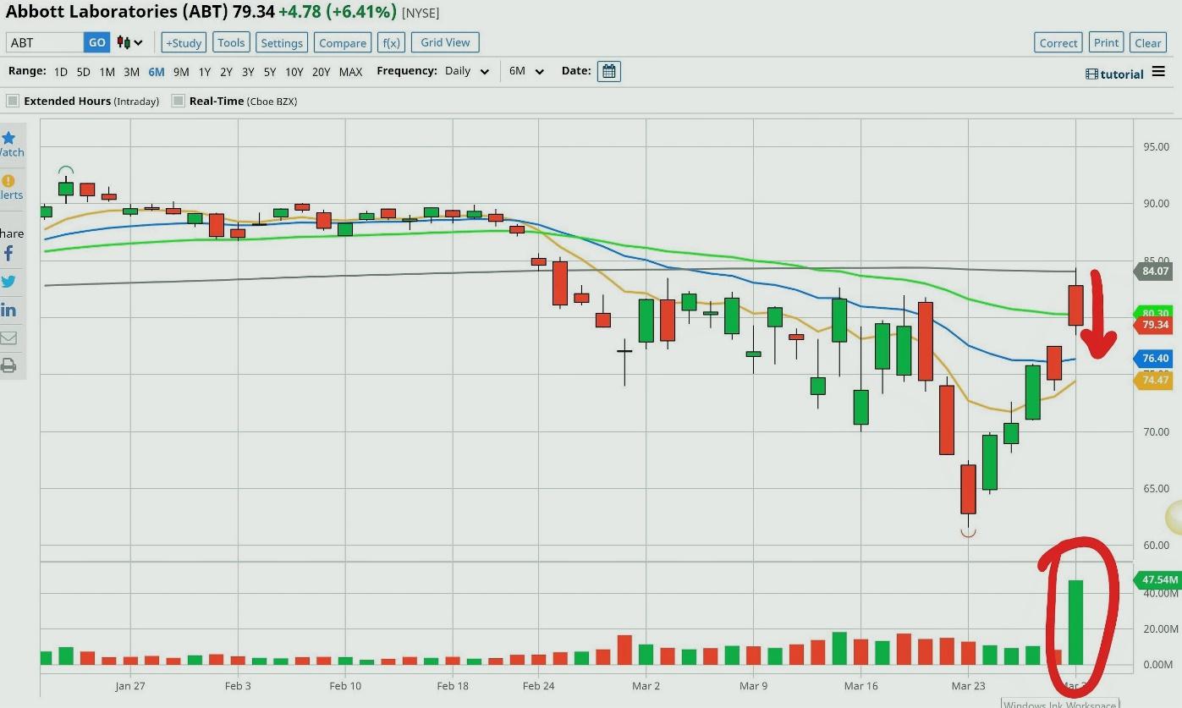Click the Print toolbar button

[1106, 42]
